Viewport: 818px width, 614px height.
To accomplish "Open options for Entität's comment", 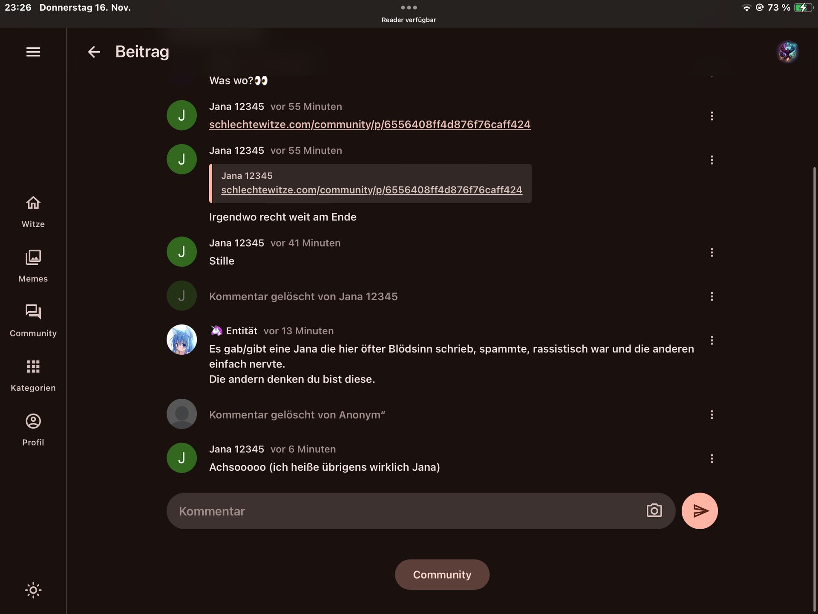I will [x=711, y=340].
